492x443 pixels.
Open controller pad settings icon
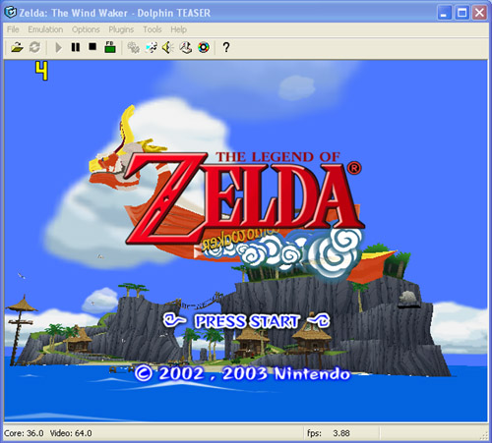tap(186, 48)
